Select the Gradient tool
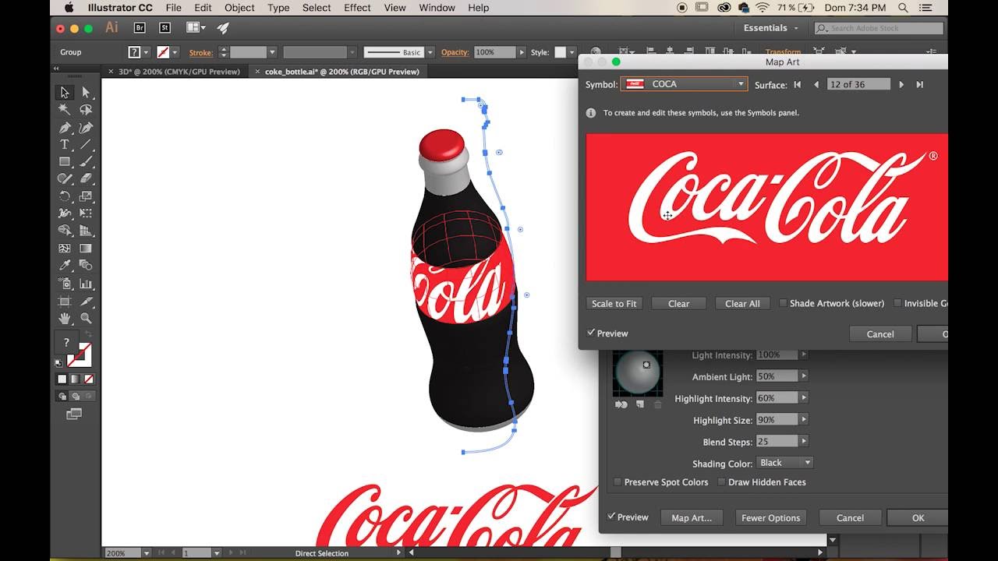 pos(86,249)
